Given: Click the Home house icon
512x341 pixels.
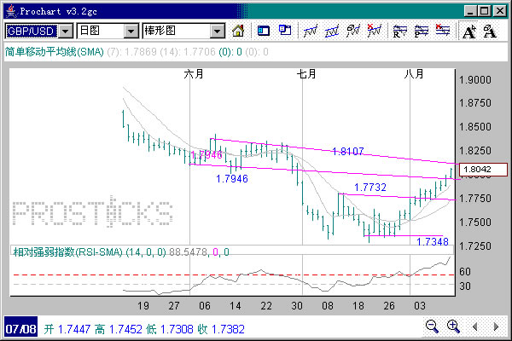Looking at the screenshot, I should coord(238,31).
